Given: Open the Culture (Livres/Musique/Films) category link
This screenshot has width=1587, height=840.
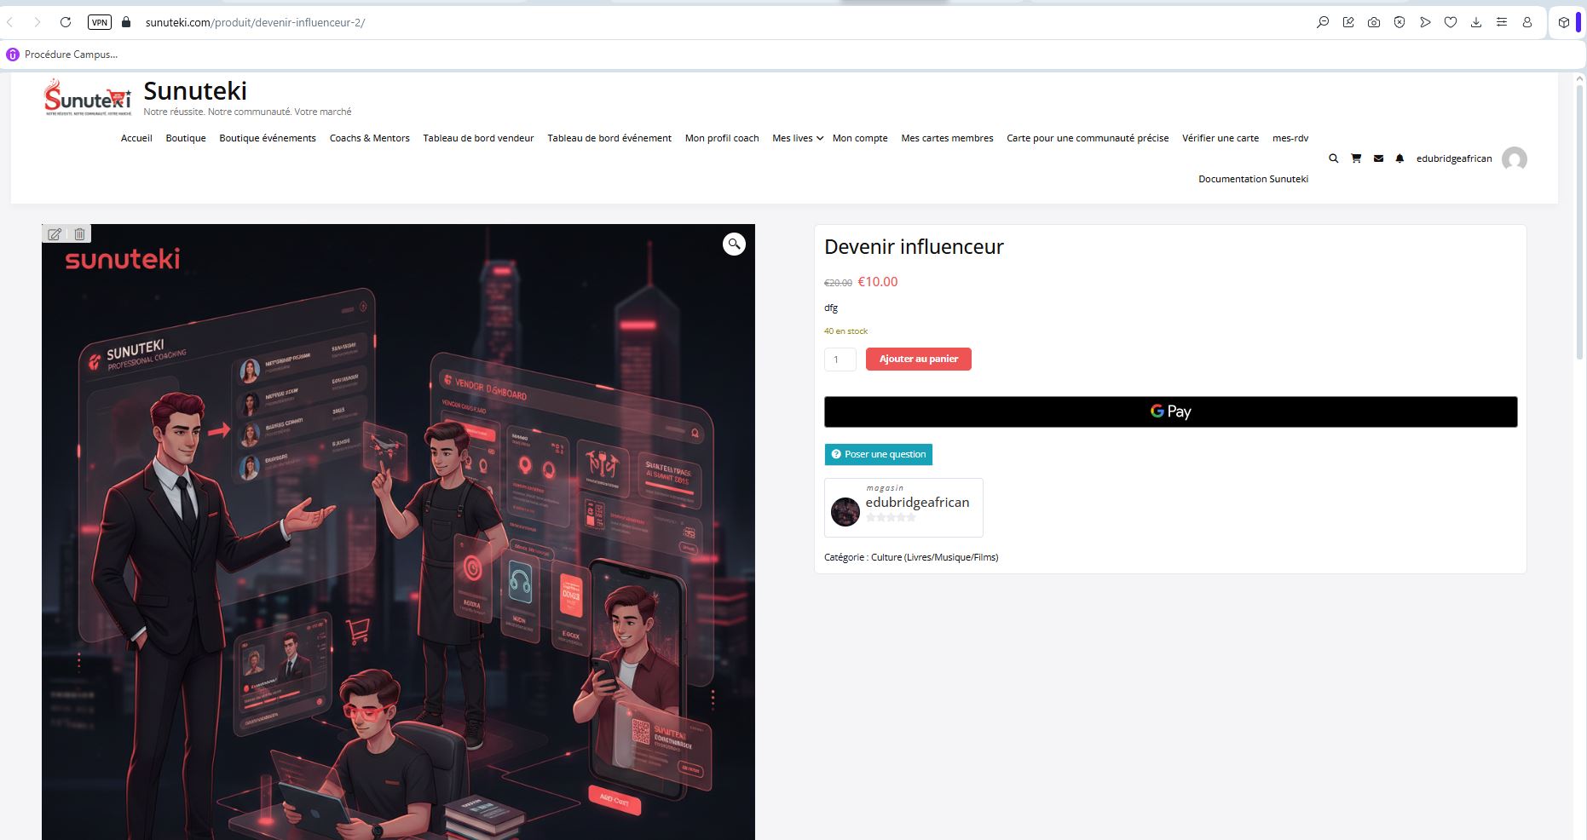Looking at the screenshot, I should coord(934,557).
